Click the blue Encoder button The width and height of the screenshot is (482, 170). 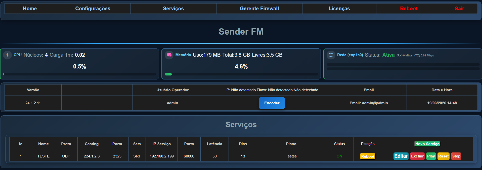tap(272, 103)
